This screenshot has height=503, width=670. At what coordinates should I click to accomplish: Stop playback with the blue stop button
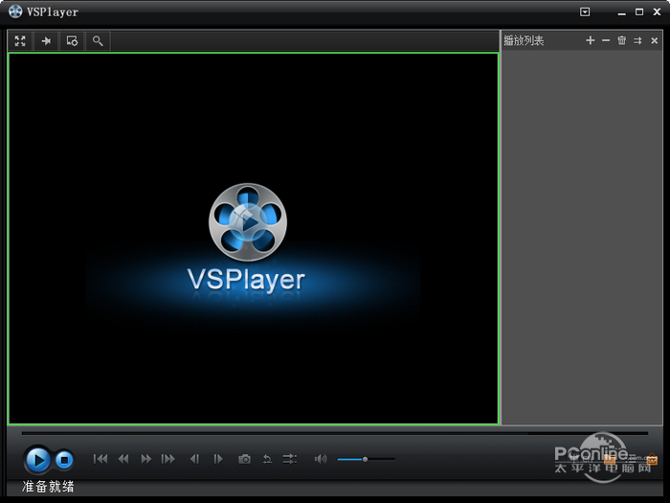coord(64,460)
